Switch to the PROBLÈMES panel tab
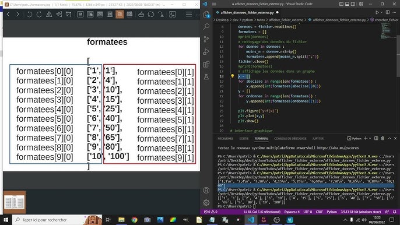The height and width of the screenshot is (225, 400). pos(225,139)
